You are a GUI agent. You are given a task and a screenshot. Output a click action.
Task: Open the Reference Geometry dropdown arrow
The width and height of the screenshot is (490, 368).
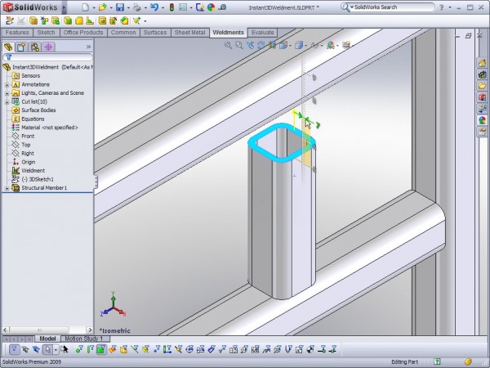[145, 21]
